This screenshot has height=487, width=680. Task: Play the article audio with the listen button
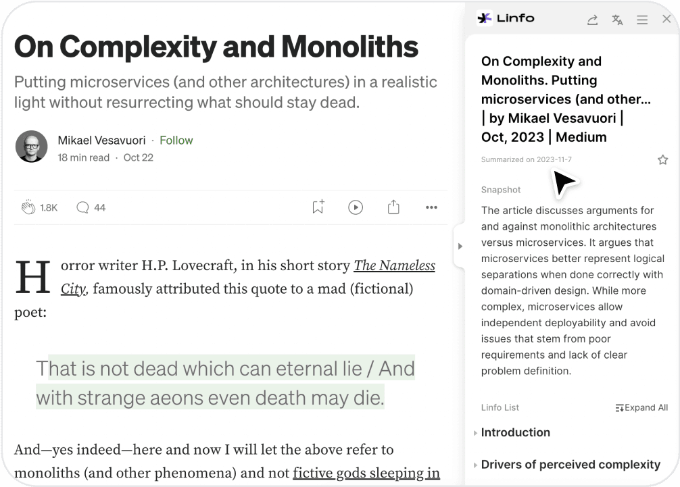point(356,207)
